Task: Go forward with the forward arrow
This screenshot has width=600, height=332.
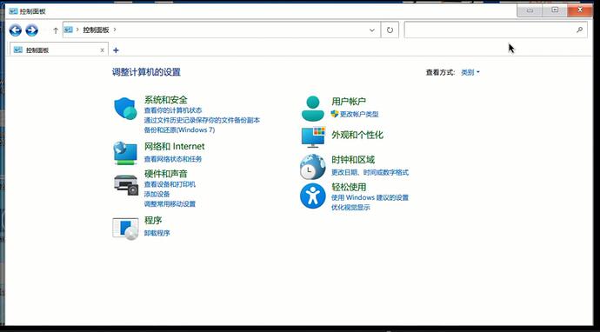Action: tap(32, 30)
